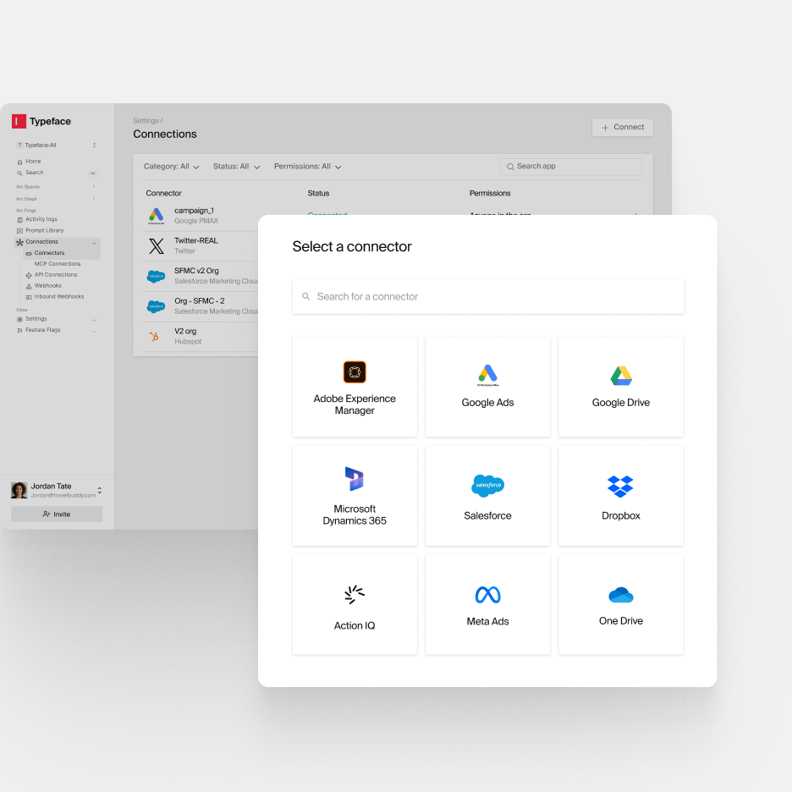Click the Search magnifier icon in sidebar
The width and height of the screenshot is (792, 792).
19,173
